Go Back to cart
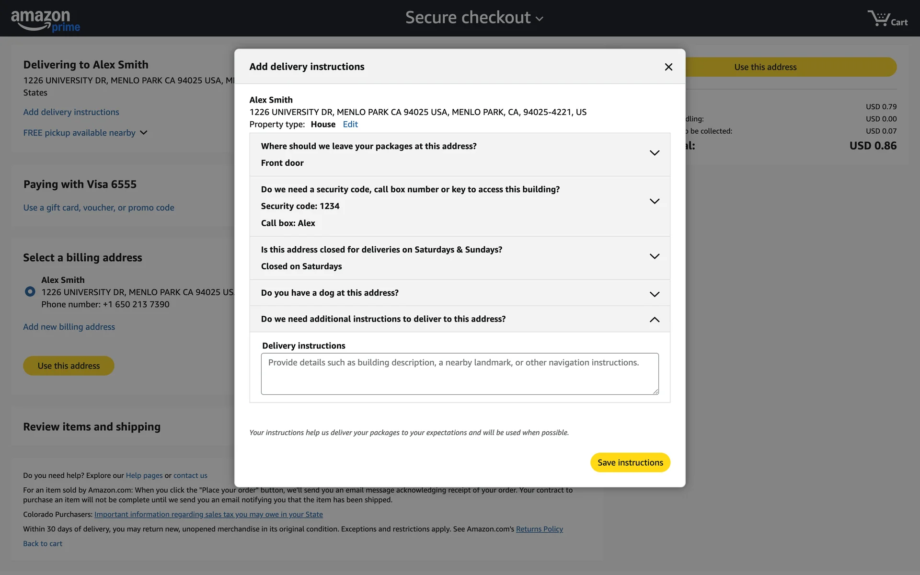Screen dimensions: 920x575 click(43, 544)
